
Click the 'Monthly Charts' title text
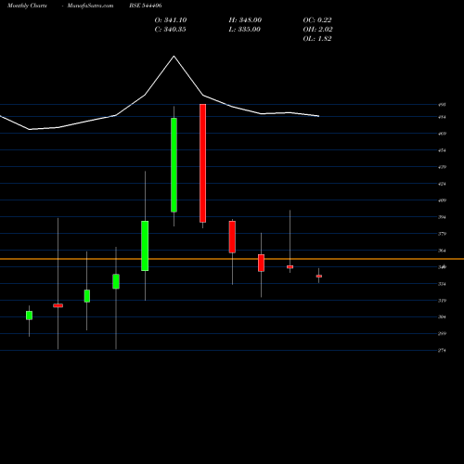coord(27,6)
